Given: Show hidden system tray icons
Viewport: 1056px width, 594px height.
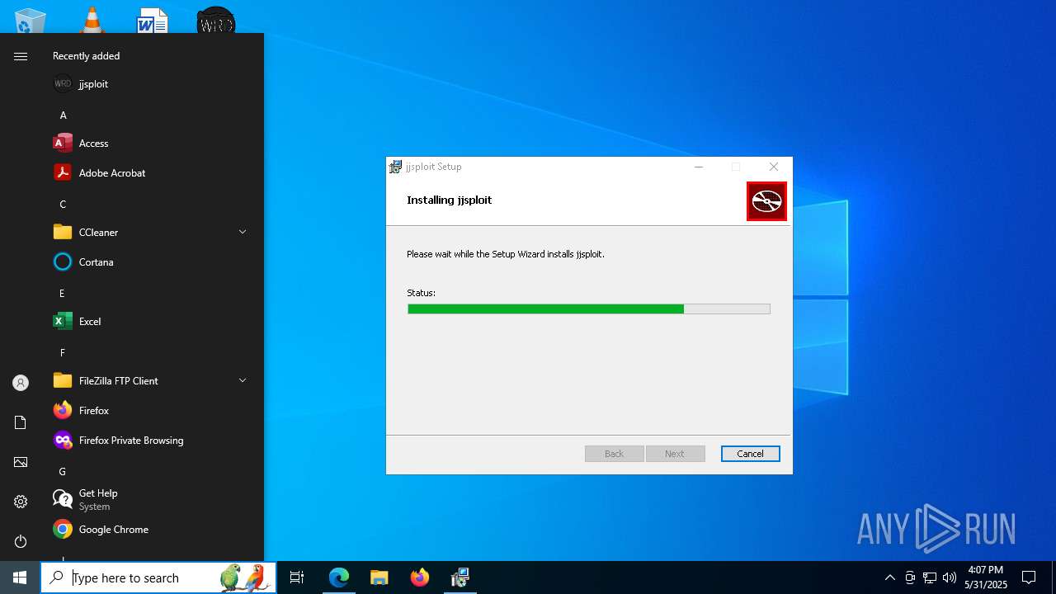Looking at the screenshot, I should pos(889,577).
